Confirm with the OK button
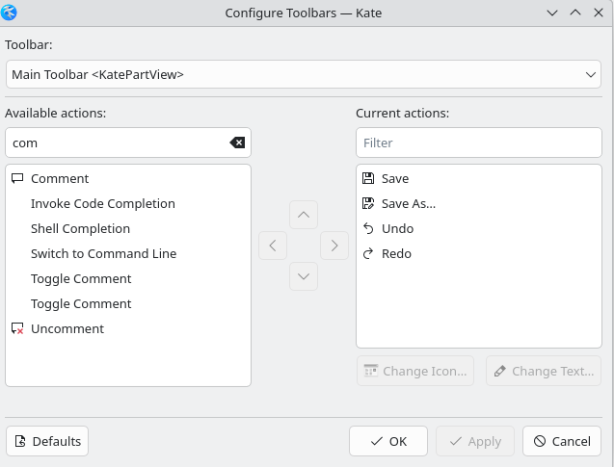 pyautogui.click(x=388, y=441)
